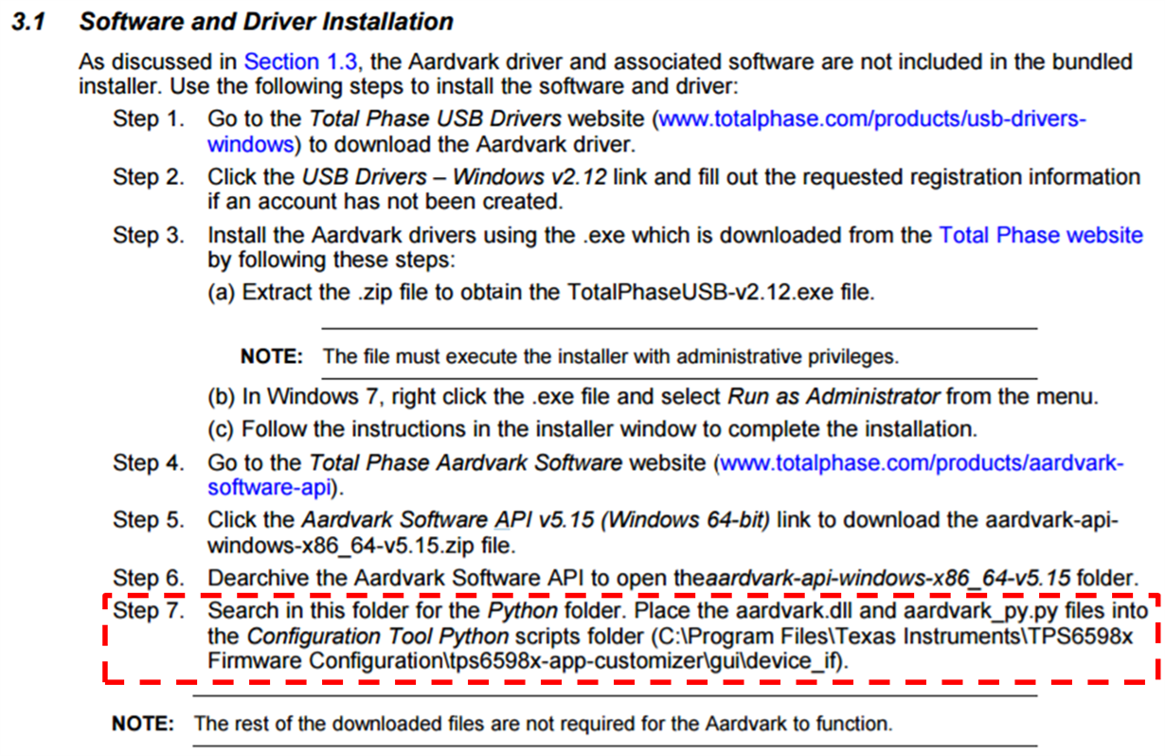Viewport: 1165px width, 756px height.
Task: Click the 'Step 5.' label
Action: (x=149, y=521)
